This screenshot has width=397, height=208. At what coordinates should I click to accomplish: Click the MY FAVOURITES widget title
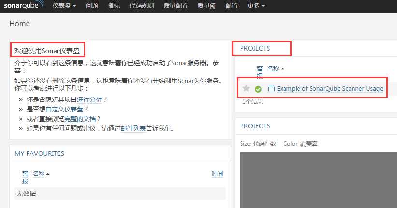(x=39, y=153)
